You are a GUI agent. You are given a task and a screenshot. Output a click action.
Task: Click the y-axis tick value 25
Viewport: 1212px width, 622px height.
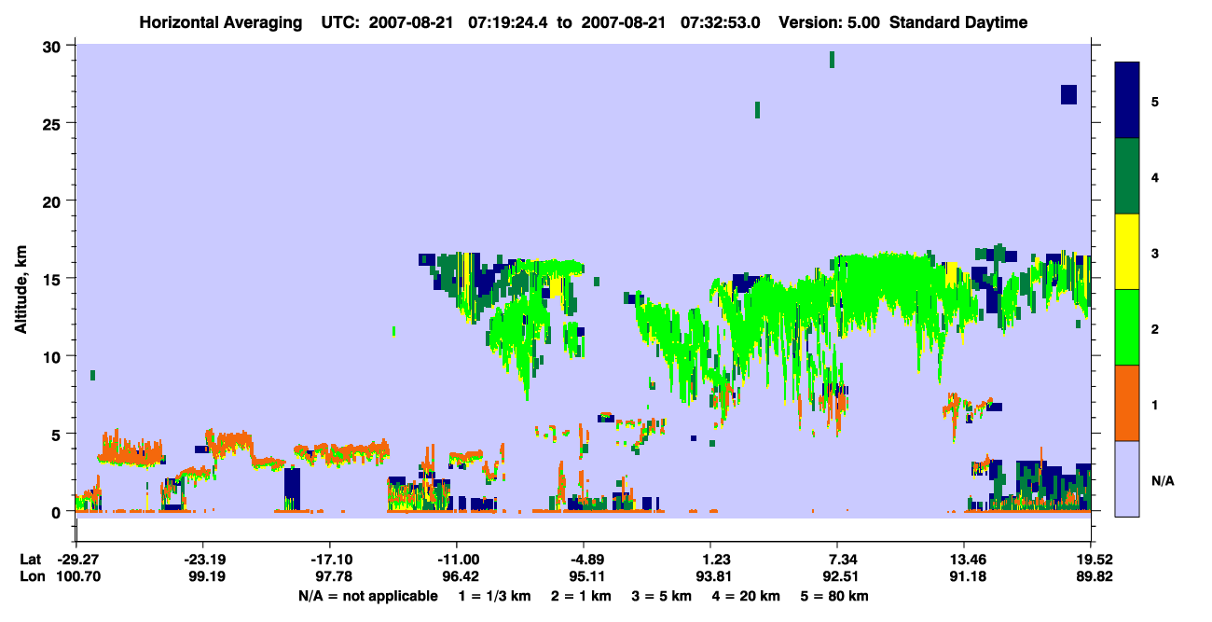54,124
